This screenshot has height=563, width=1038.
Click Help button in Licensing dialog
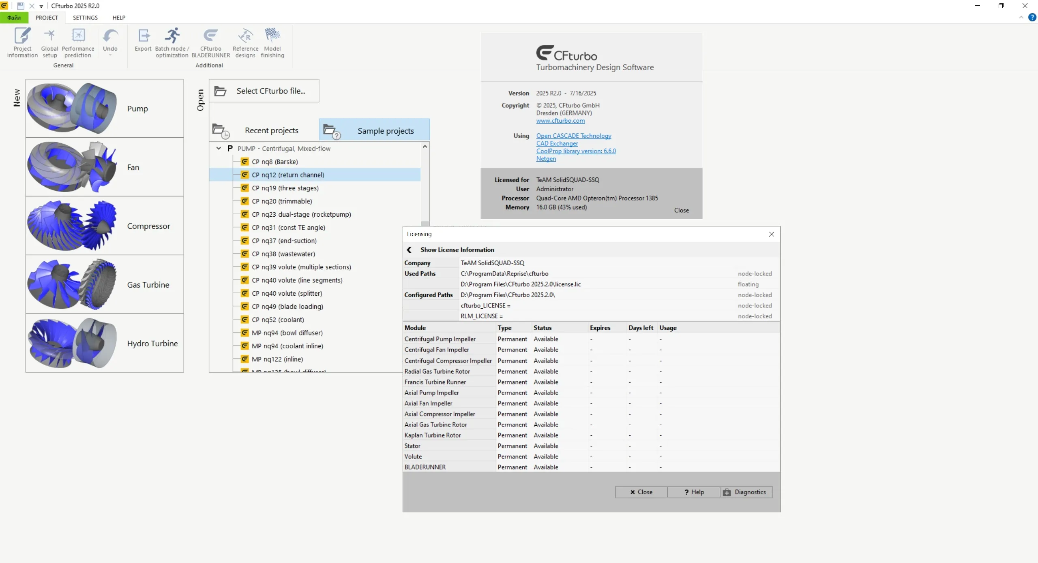tap(693, 492)
